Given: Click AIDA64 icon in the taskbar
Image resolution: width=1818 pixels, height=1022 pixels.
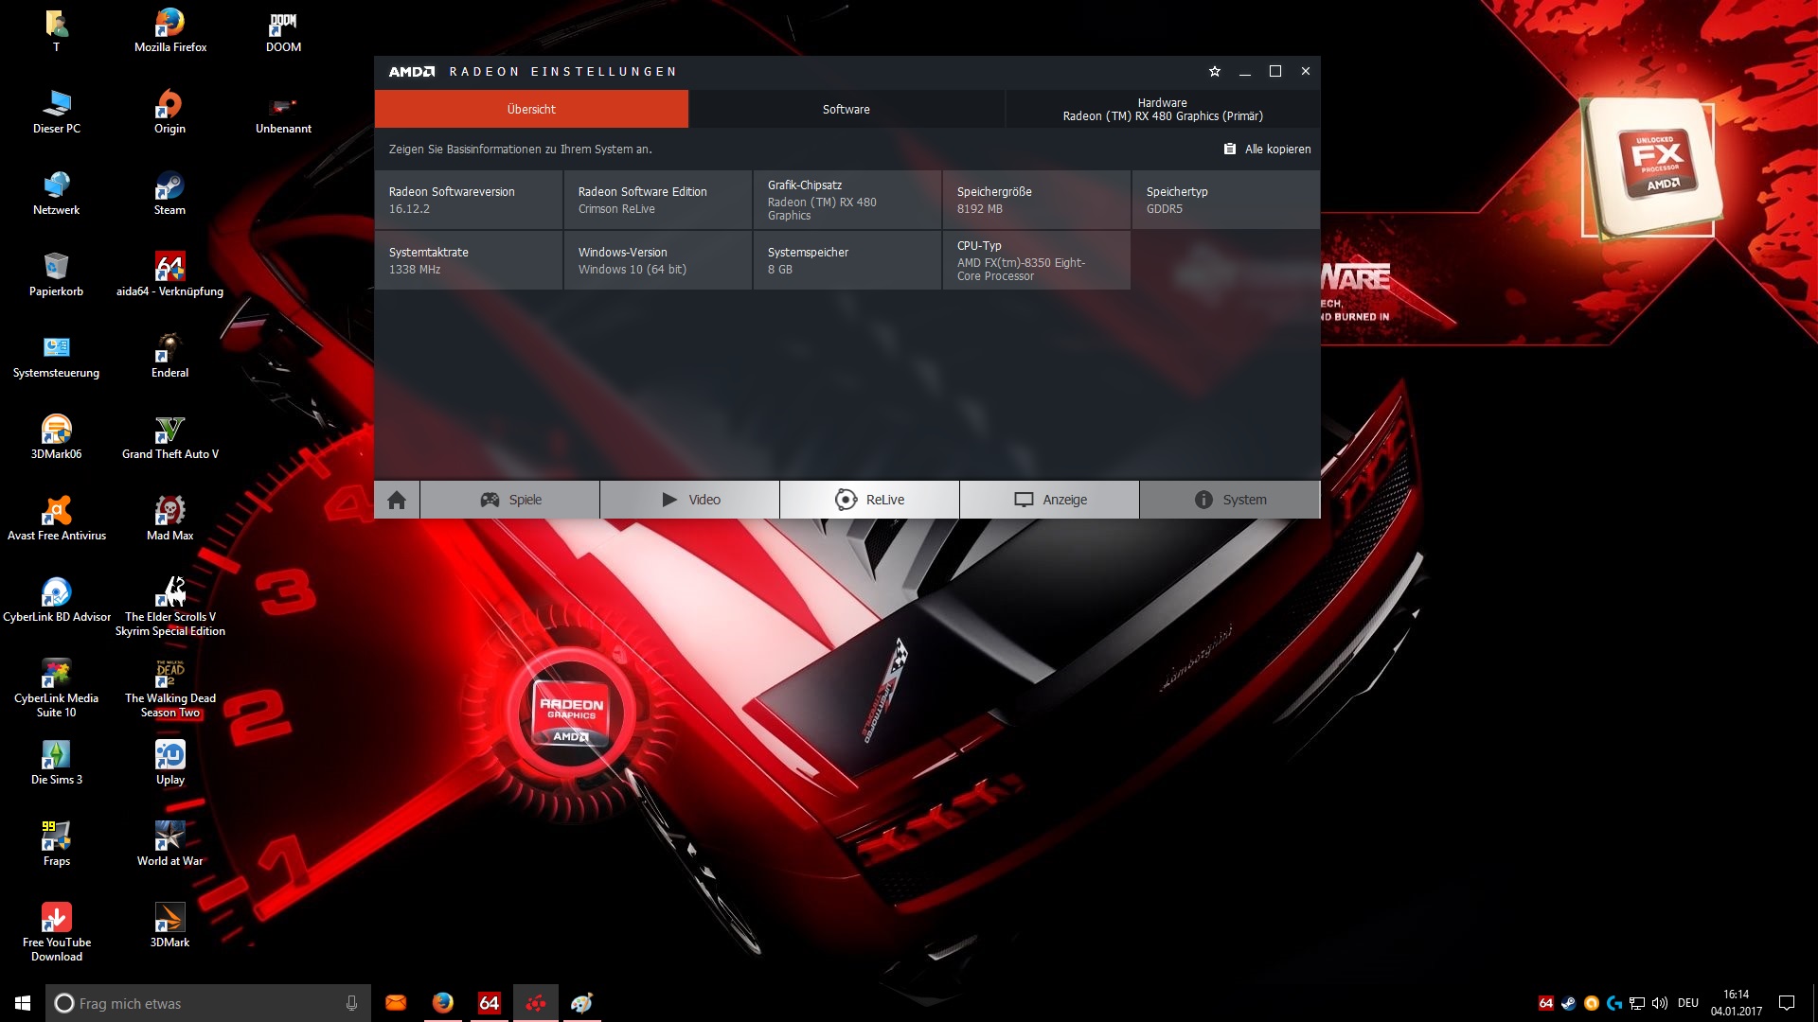Looking at the screenshot, I should (489, 1003).
